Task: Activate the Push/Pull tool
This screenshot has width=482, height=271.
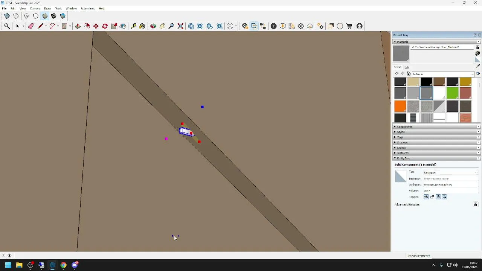Action: [x=78, y=26]
